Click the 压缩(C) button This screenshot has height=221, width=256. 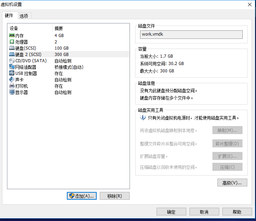pyautogui.click(x=227, y=167)
